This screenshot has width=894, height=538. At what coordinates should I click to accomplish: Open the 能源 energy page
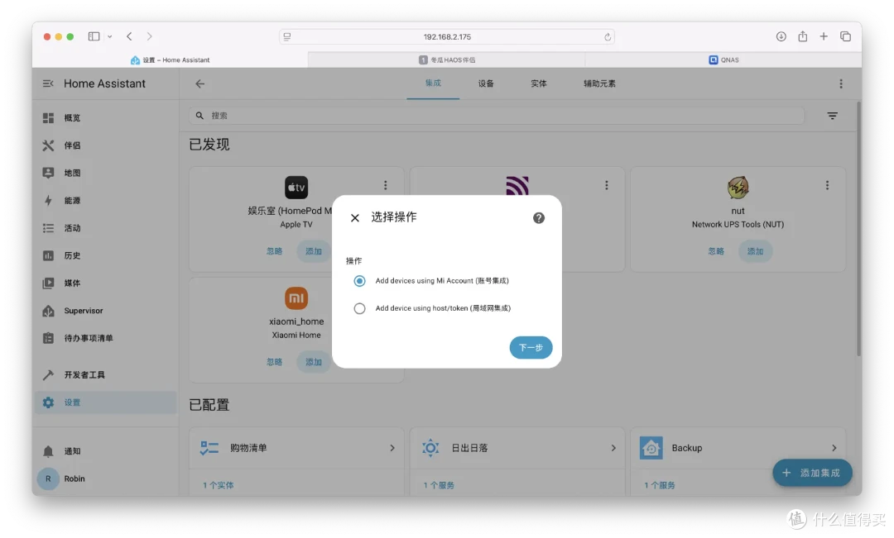[105, 200]
